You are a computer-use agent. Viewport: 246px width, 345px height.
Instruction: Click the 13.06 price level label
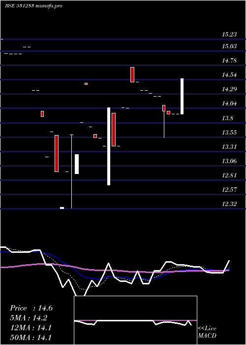coord(229,161)
